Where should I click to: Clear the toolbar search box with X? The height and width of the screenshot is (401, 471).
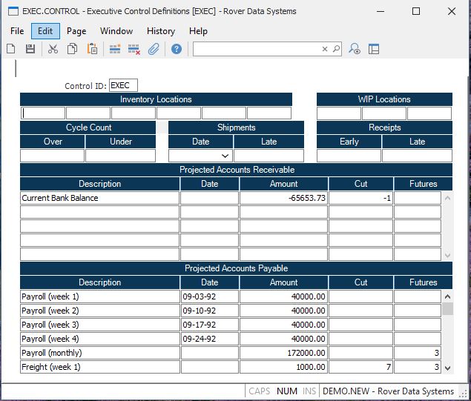(x=324, y=49)
